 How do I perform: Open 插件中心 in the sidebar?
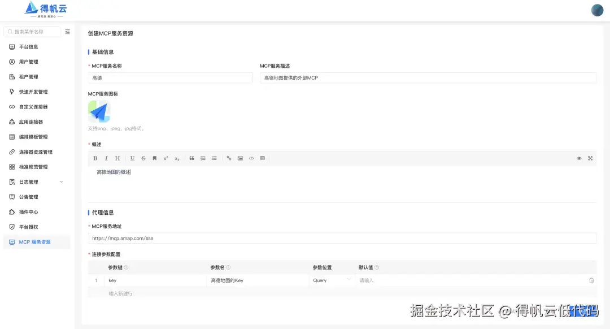pos(37,212)
